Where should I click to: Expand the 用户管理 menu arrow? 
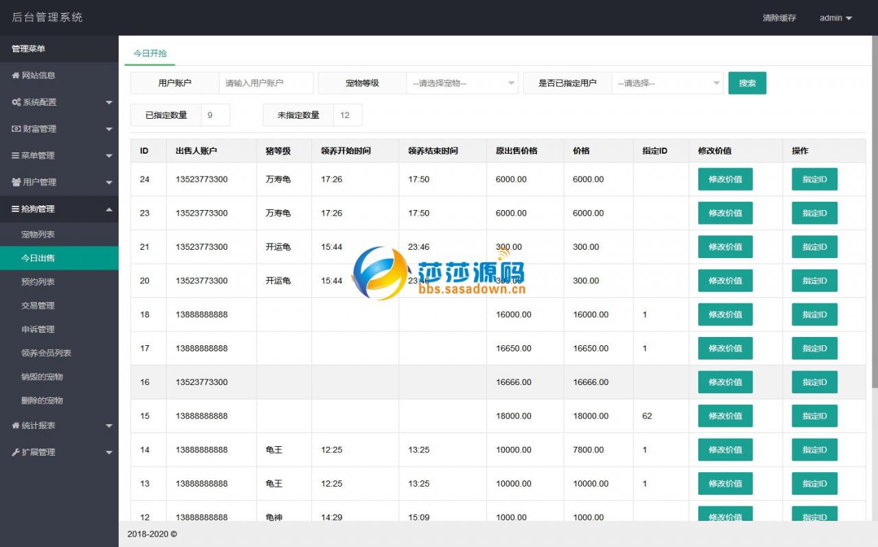[x=109, y=183]
